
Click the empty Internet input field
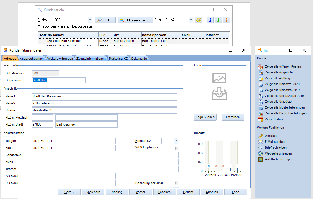[105, 169]
